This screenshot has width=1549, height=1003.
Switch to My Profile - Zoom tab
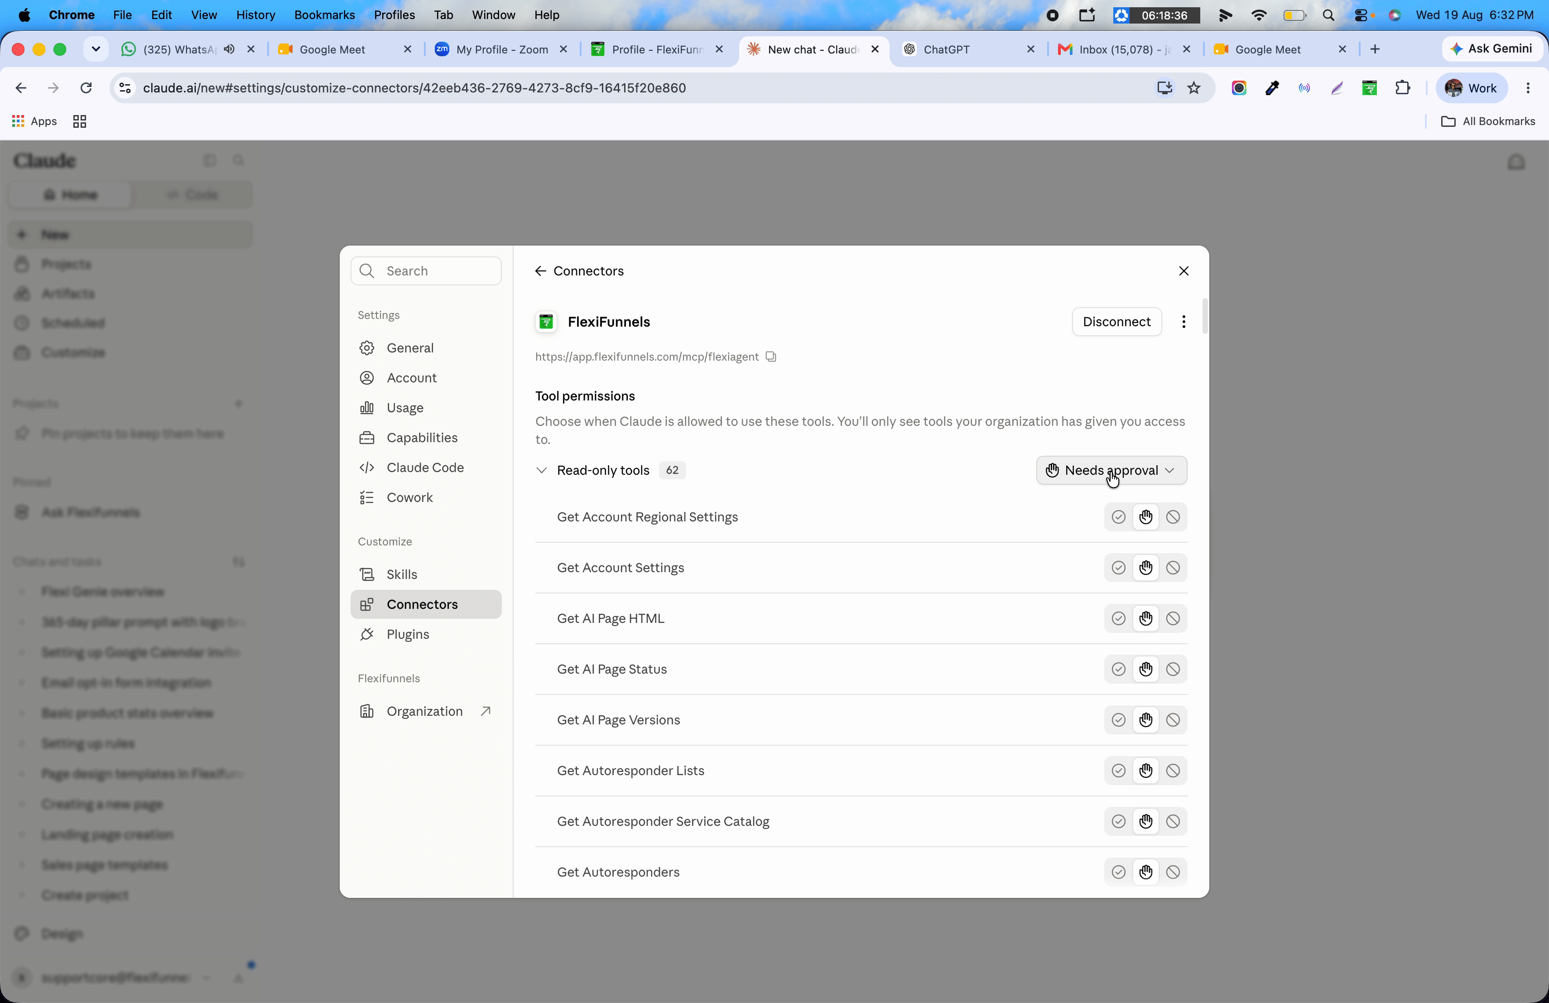[x=502, y=49]
